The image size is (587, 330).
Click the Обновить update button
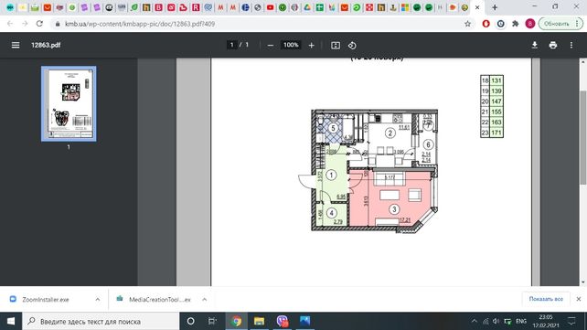(556, 24)
